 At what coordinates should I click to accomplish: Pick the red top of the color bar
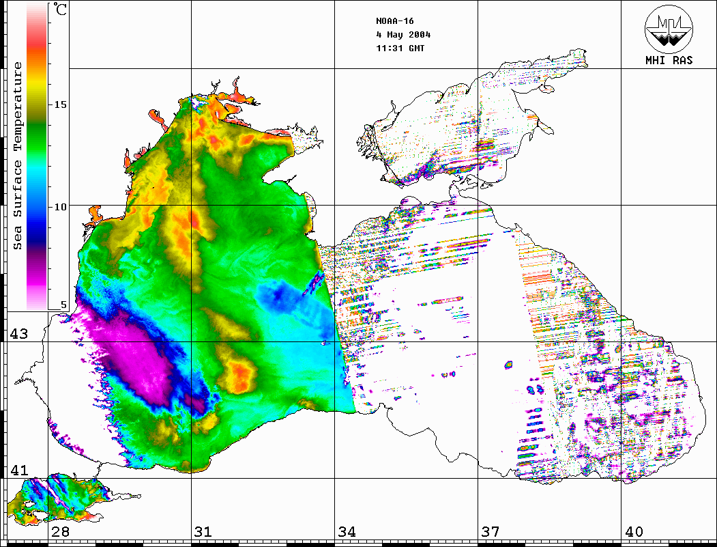pos(37,44)
